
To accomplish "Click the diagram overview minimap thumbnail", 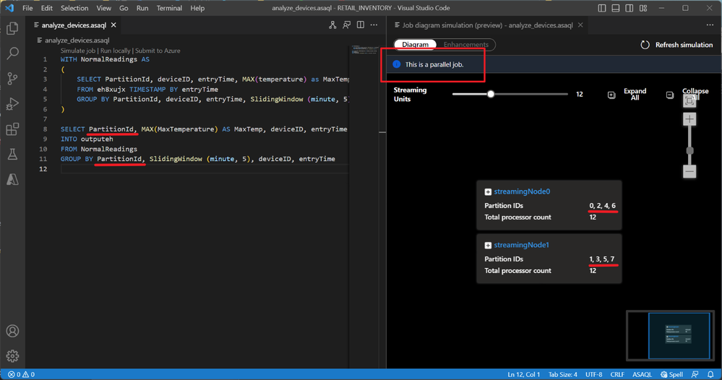I will [x=670, y=335].
